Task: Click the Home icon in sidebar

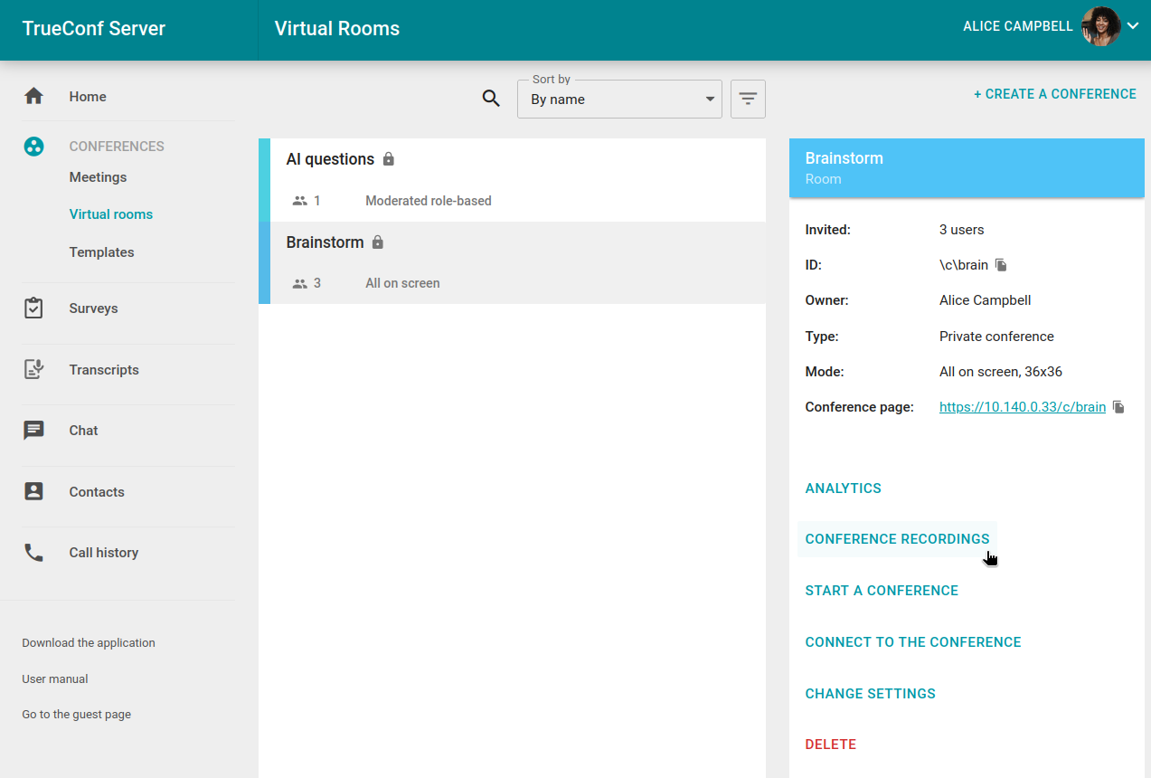Action: 33,96
